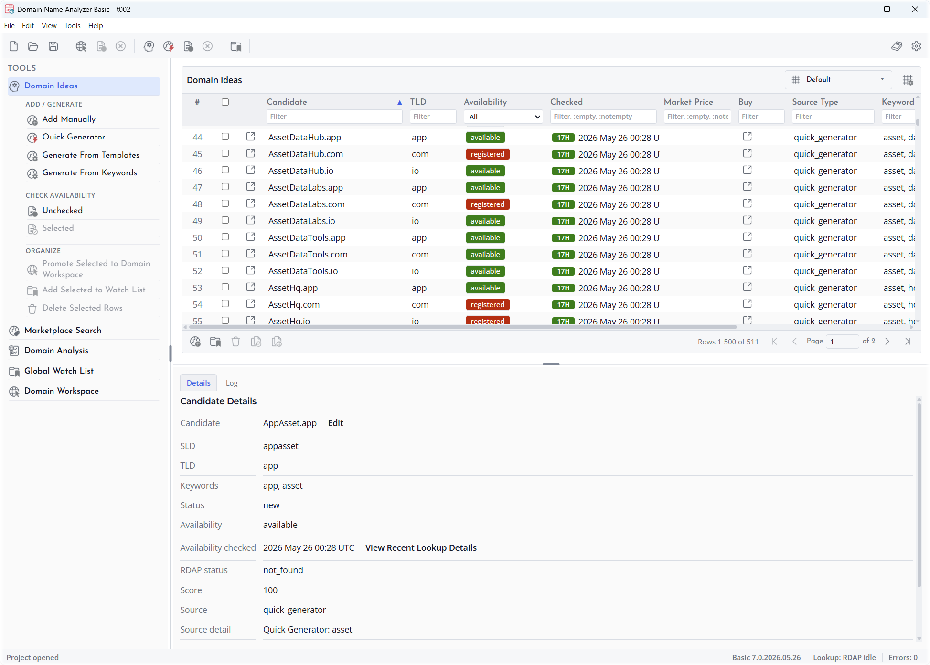Jump to last page arrow

pos(908,341)
